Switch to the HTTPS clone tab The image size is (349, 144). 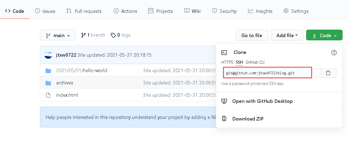227,62
